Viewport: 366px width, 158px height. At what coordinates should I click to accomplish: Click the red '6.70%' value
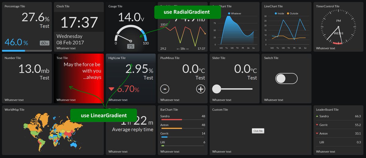pyautogui.click(x=128, y=89)
